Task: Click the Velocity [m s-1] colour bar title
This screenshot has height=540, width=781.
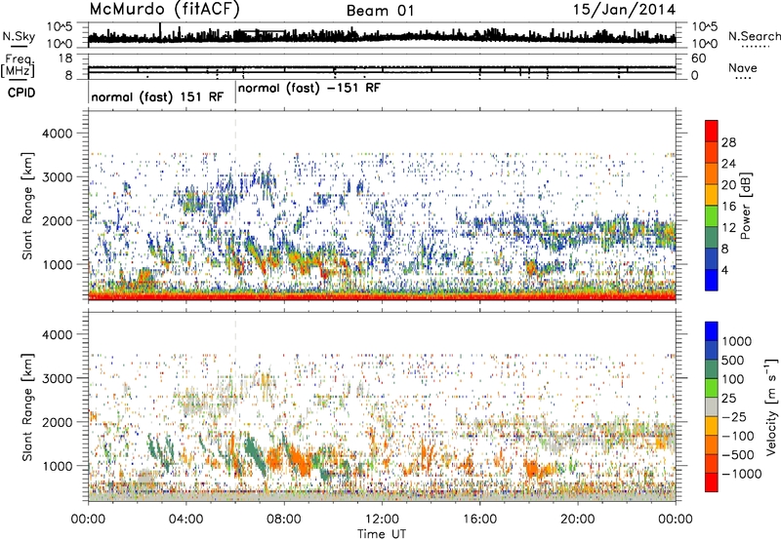Action: tap(770, 406)
